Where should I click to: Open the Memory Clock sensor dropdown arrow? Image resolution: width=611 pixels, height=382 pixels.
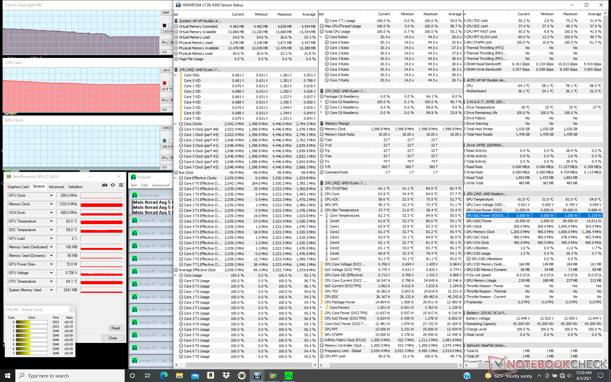click(x=51, y=204)
